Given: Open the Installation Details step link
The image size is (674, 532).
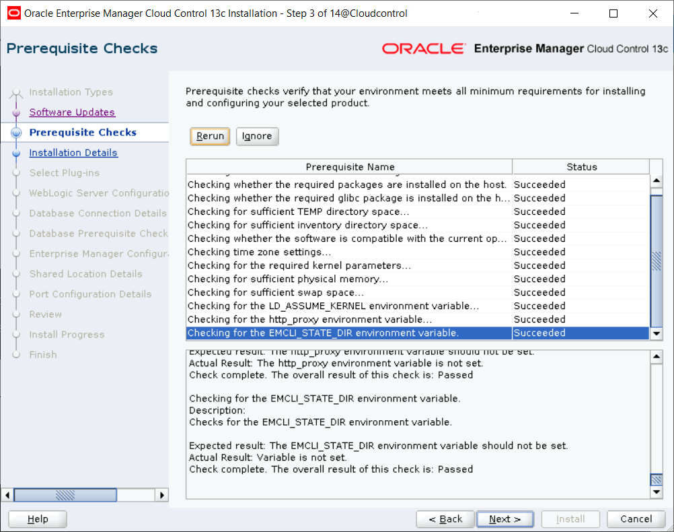Looking at the screenshot, I should (73, 153).
